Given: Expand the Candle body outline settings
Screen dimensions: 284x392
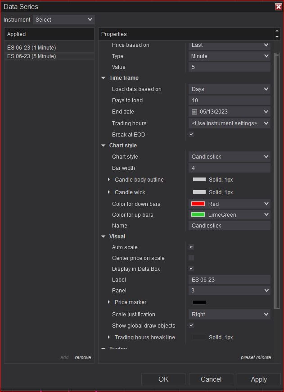Looking at the screenshot, I should click(109, 180).
